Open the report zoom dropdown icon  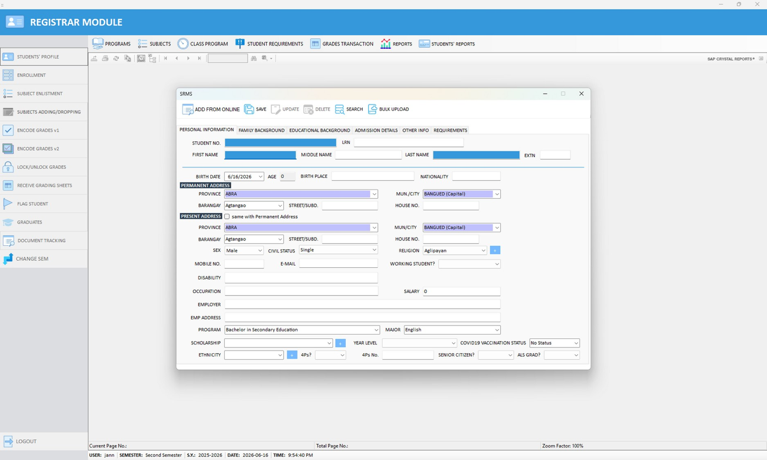[x=267, y=58]
